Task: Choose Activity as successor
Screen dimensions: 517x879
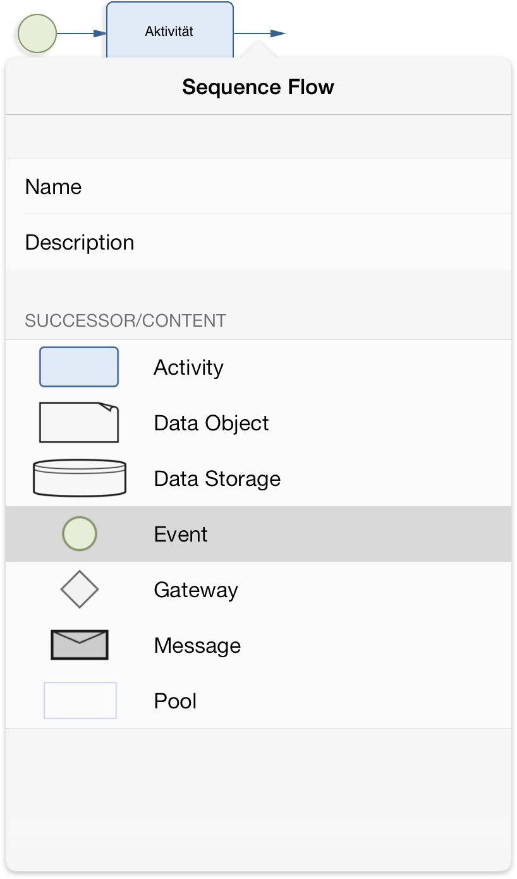Action: tap(188, 367)
